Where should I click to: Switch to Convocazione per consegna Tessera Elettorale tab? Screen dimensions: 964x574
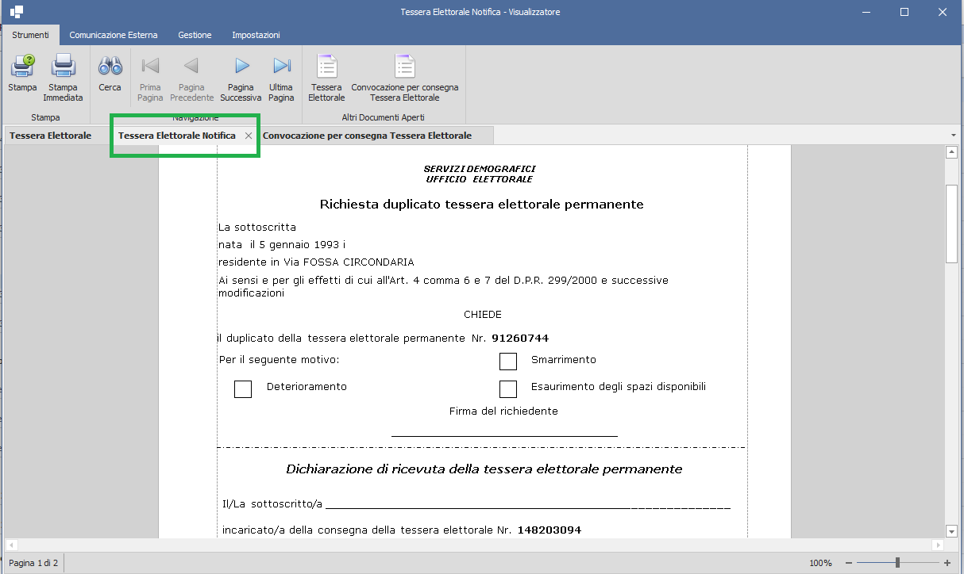click(367, 136)
